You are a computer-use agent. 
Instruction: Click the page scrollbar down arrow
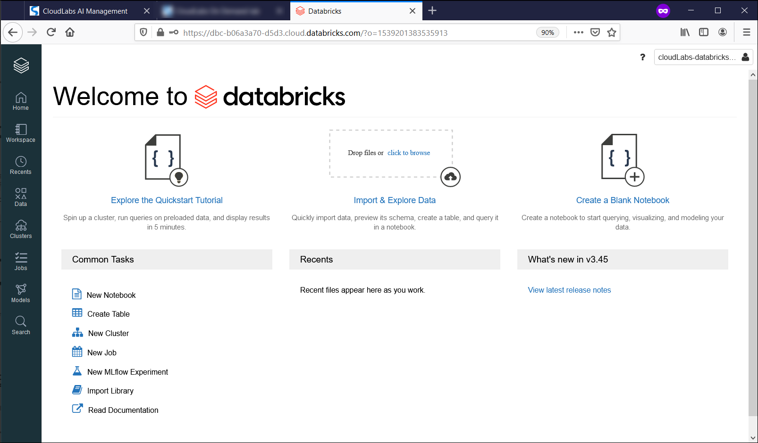pyautogui.click(x=753, y=437)
